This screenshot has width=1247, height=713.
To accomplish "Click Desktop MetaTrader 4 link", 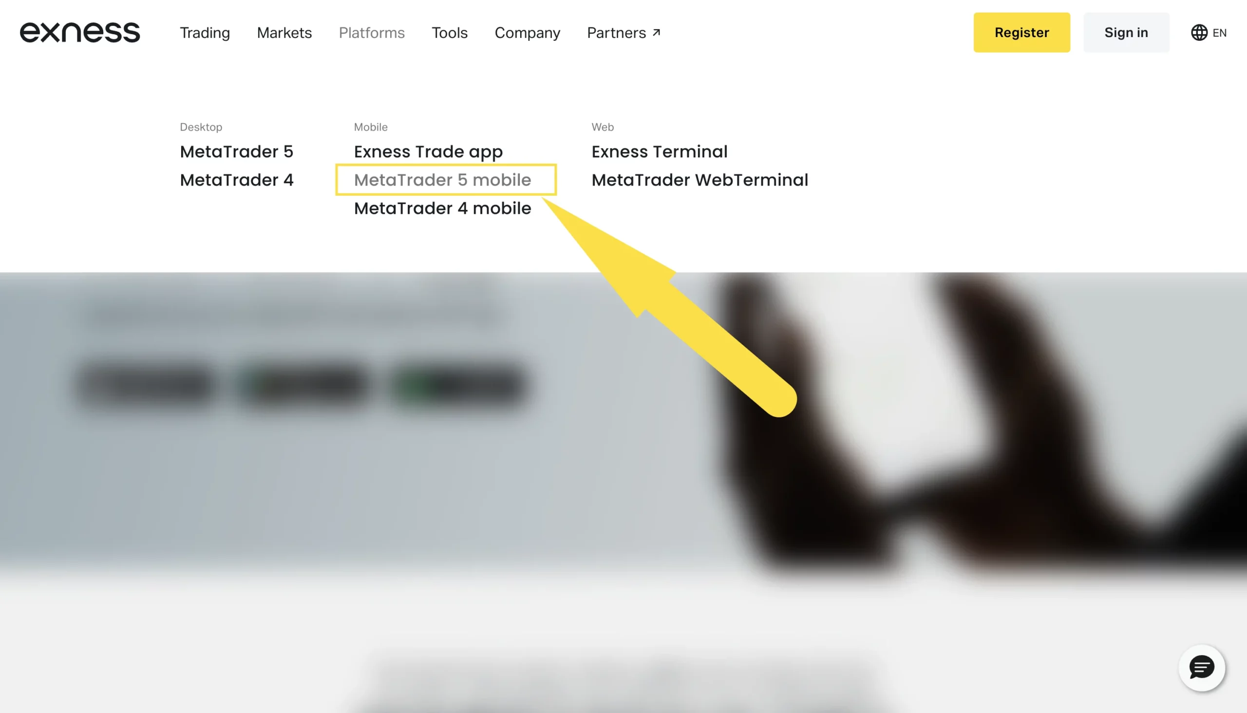I will click(x=237, y=180).
